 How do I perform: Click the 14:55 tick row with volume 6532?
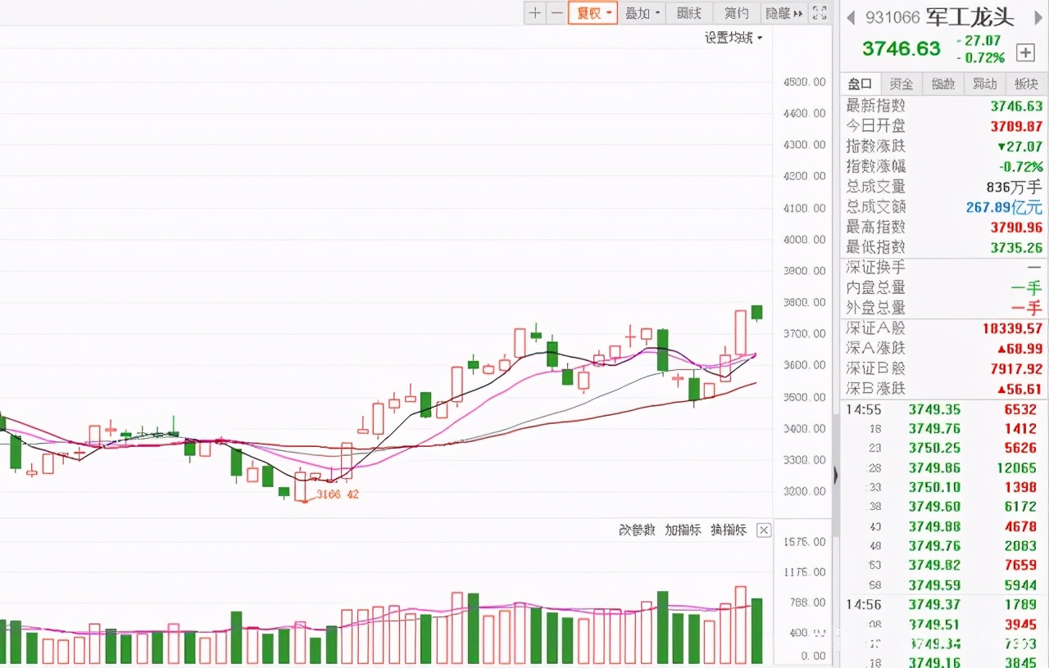pos(944,409)
